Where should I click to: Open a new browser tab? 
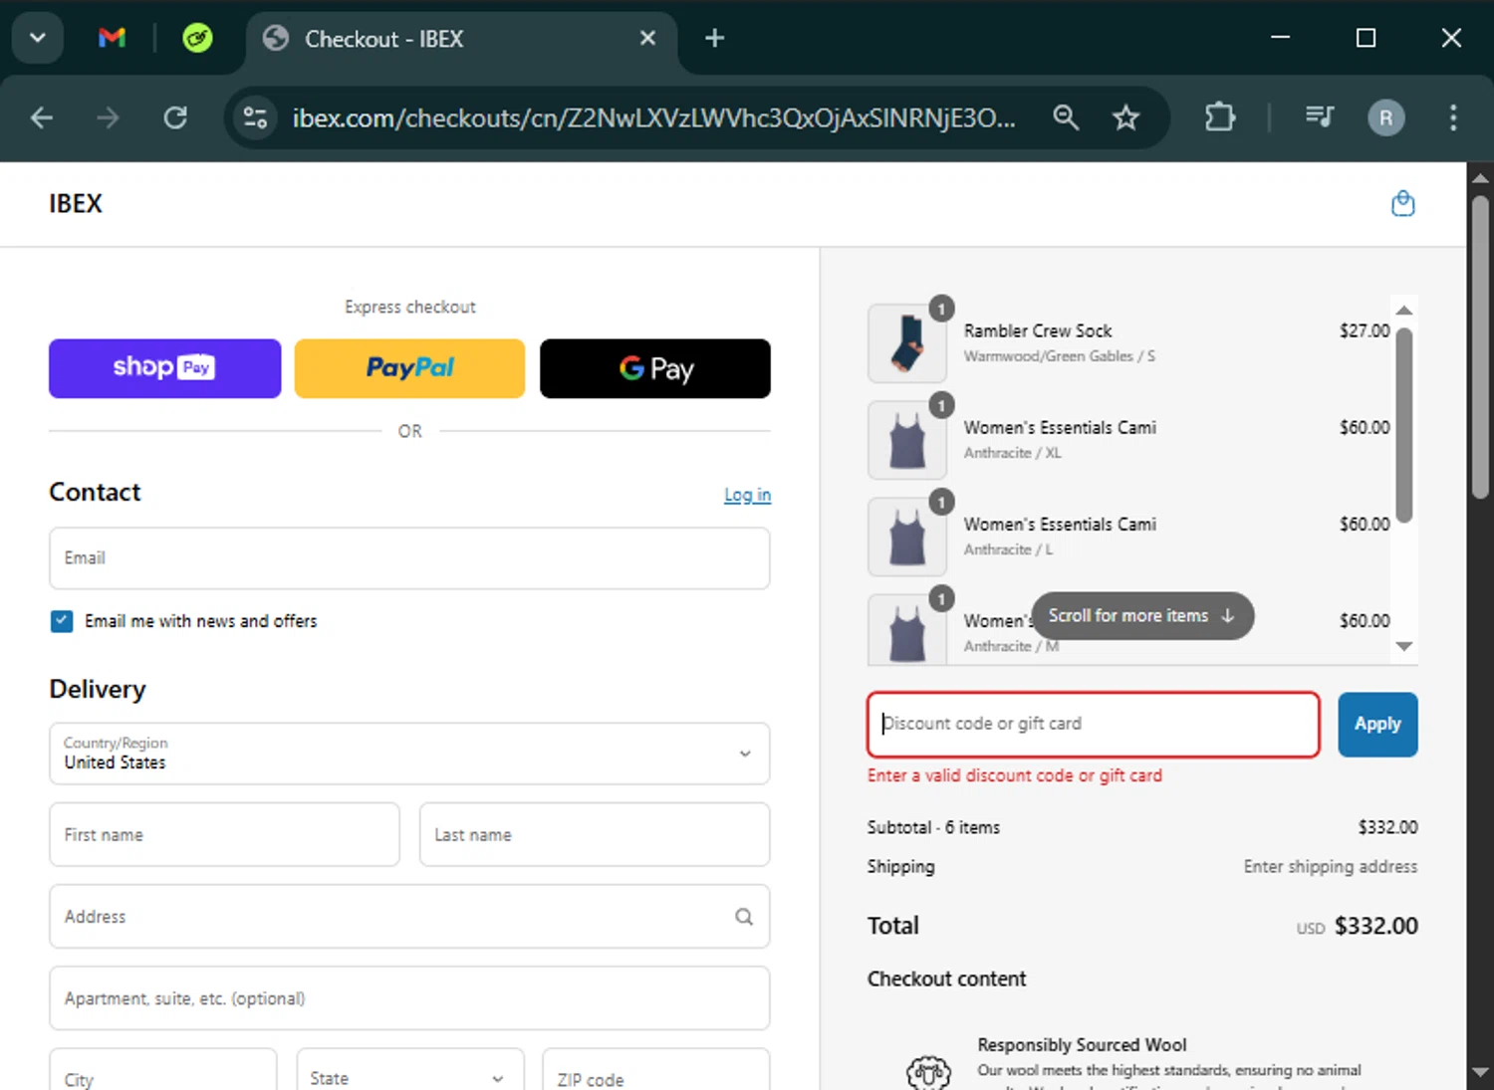(x=714, y=38)
